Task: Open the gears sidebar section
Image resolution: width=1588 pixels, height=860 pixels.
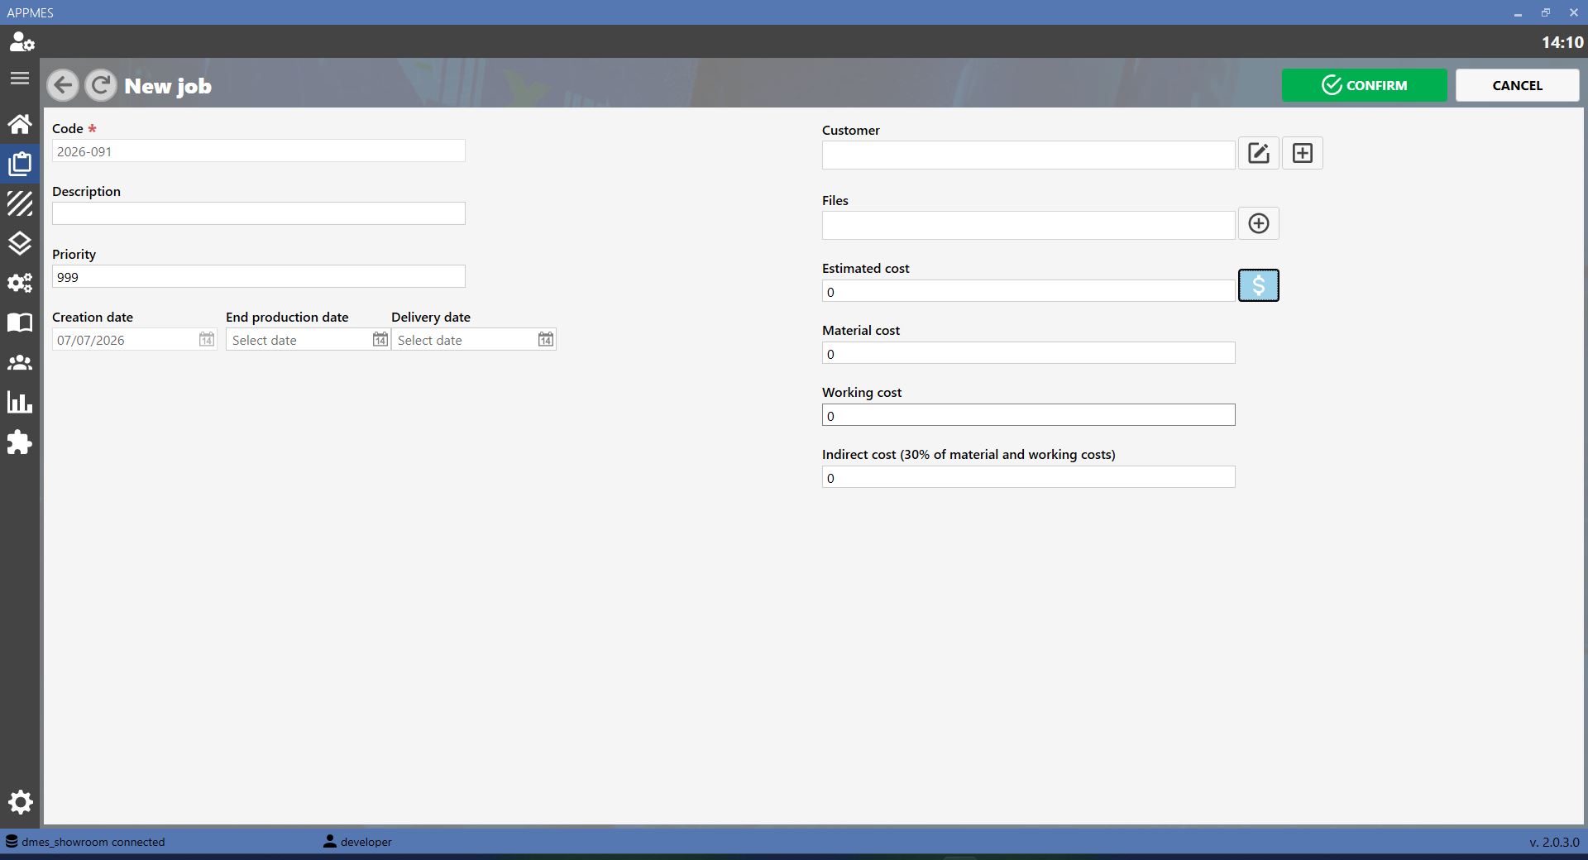Action: click(x=20, y=283)
